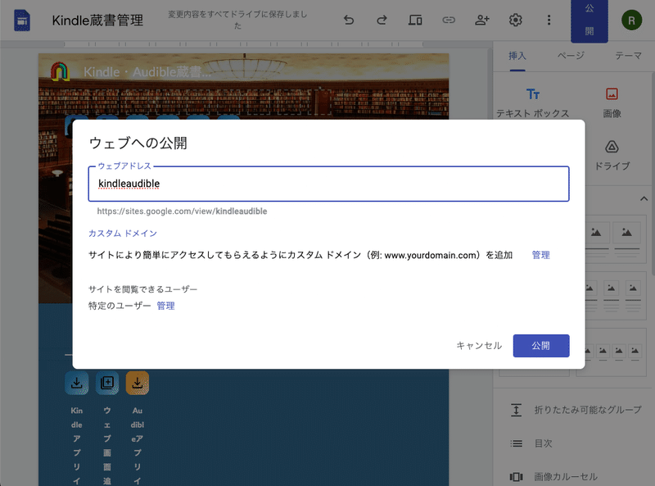Click the キャンセル button

(479, 346)
